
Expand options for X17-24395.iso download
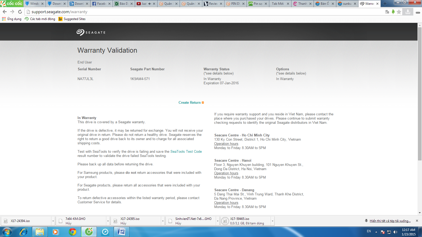[163, 221]
